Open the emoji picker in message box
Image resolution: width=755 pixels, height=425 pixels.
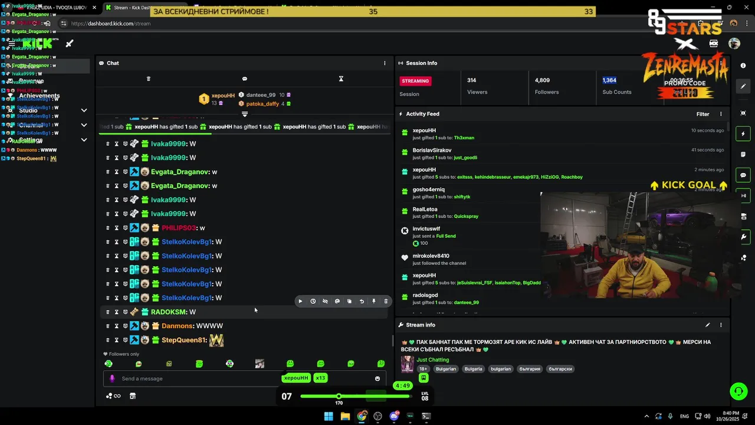377,379
